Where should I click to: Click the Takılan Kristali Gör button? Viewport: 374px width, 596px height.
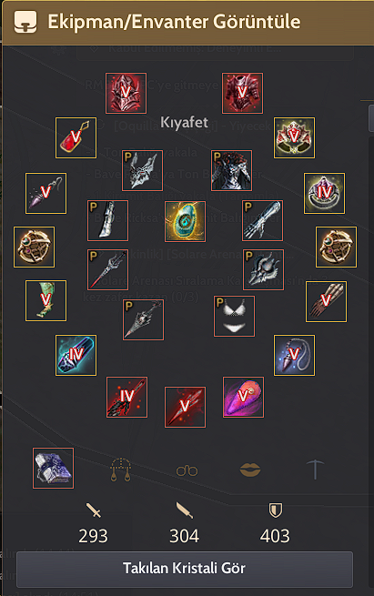[185, 569]
